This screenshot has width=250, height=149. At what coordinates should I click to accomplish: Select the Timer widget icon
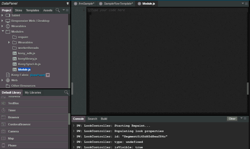click(x=4, y=110)
